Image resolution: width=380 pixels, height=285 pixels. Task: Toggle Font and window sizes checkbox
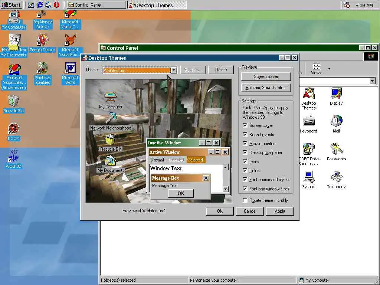245,189
